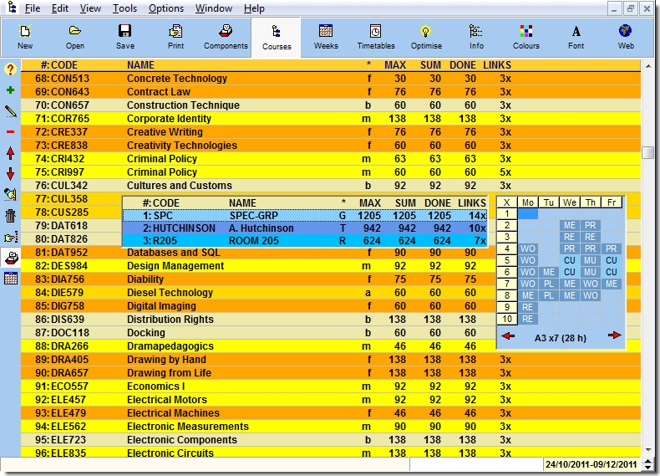This screenshot has height=476, width=660.
Task: Go to previous timetable with left red arrow
Action: pyautogui.click(x=507, y=335)
